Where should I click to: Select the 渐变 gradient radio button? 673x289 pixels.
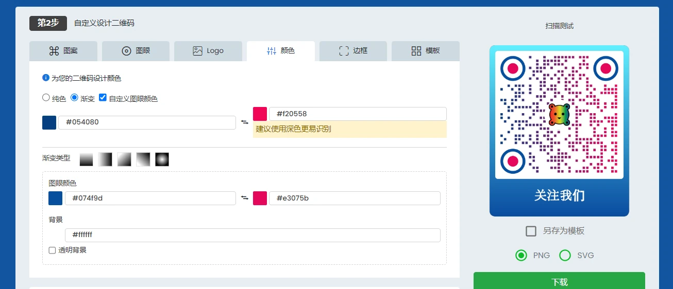click(74, 97)
